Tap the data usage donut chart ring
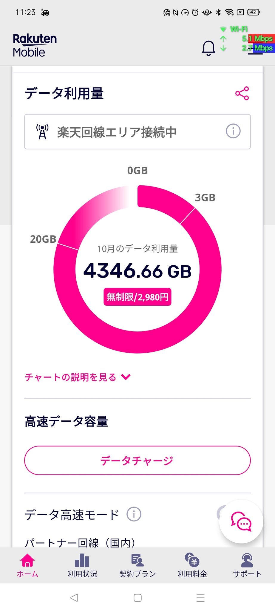275x612 pixels. (x=137, y=342)
